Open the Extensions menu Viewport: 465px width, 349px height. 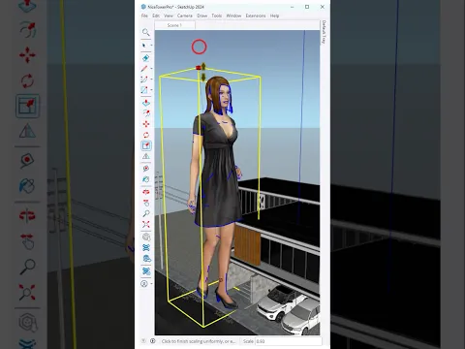pos(256,16)
